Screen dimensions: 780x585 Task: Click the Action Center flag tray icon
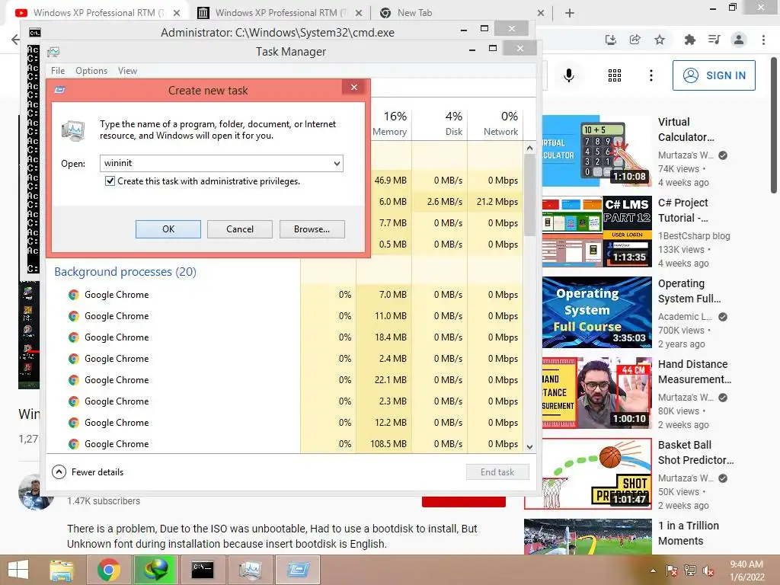671,570
